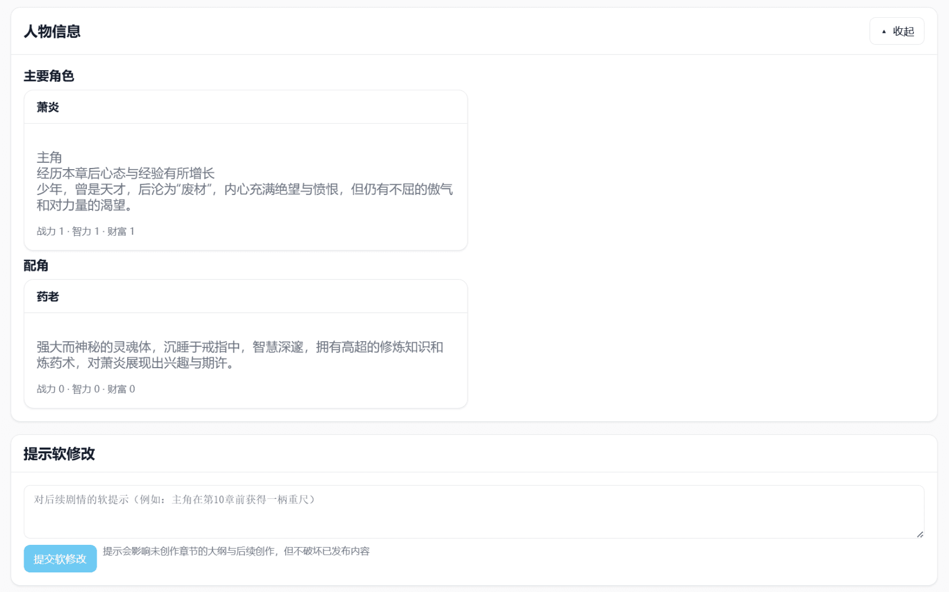Click the 提示软修改 section title
The image size is (949, 592).
click(59, 454)
